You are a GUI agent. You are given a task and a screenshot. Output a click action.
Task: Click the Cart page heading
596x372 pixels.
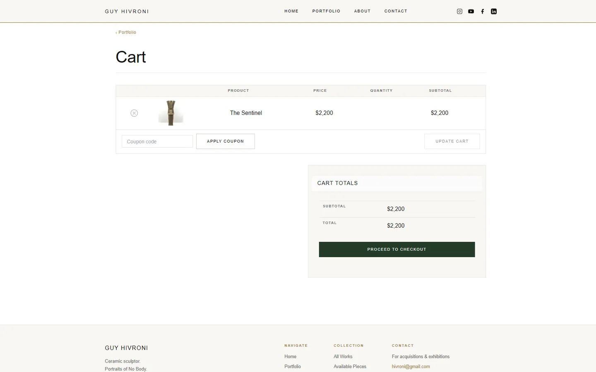[x=131, y=57]
